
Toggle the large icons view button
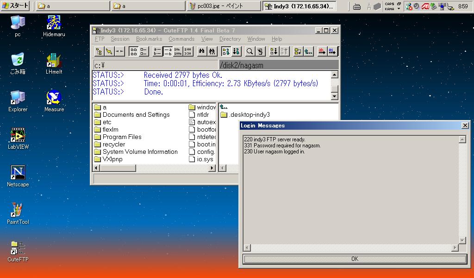tap(133, 51)
